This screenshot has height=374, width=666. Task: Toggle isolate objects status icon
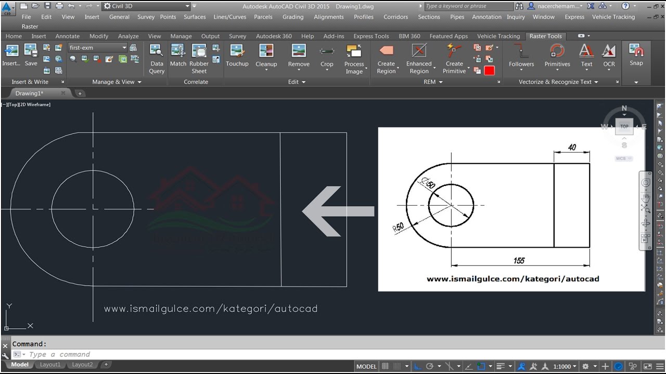click(x=632, y=366)
